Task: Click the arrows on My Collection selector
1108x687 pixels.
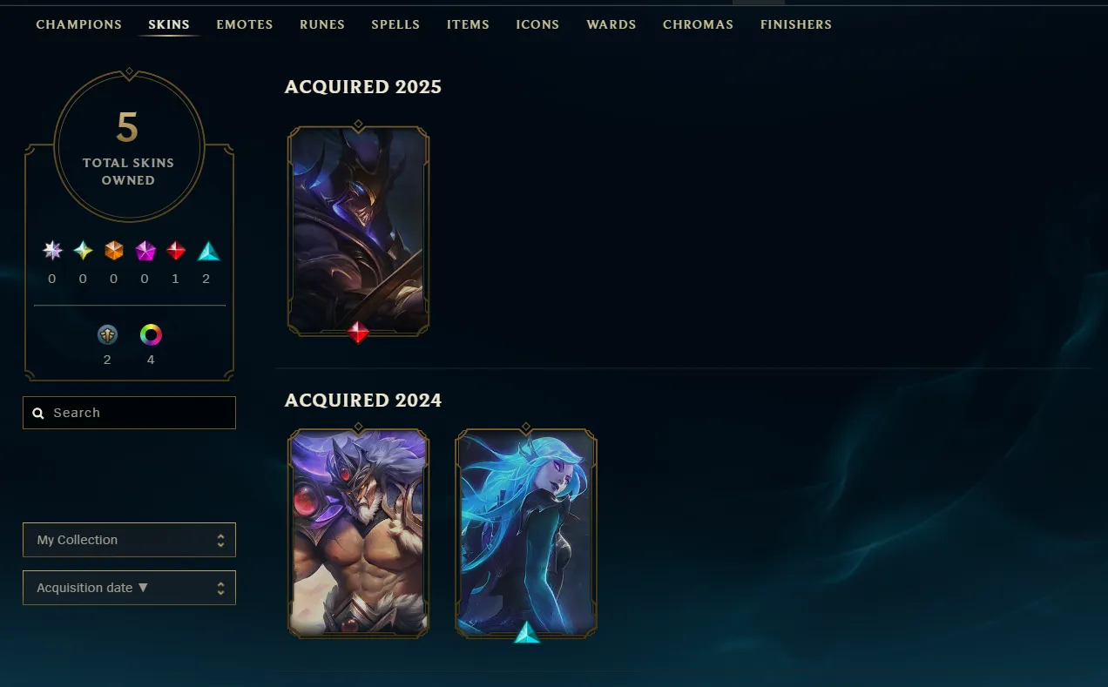Action: click(221, 541)
